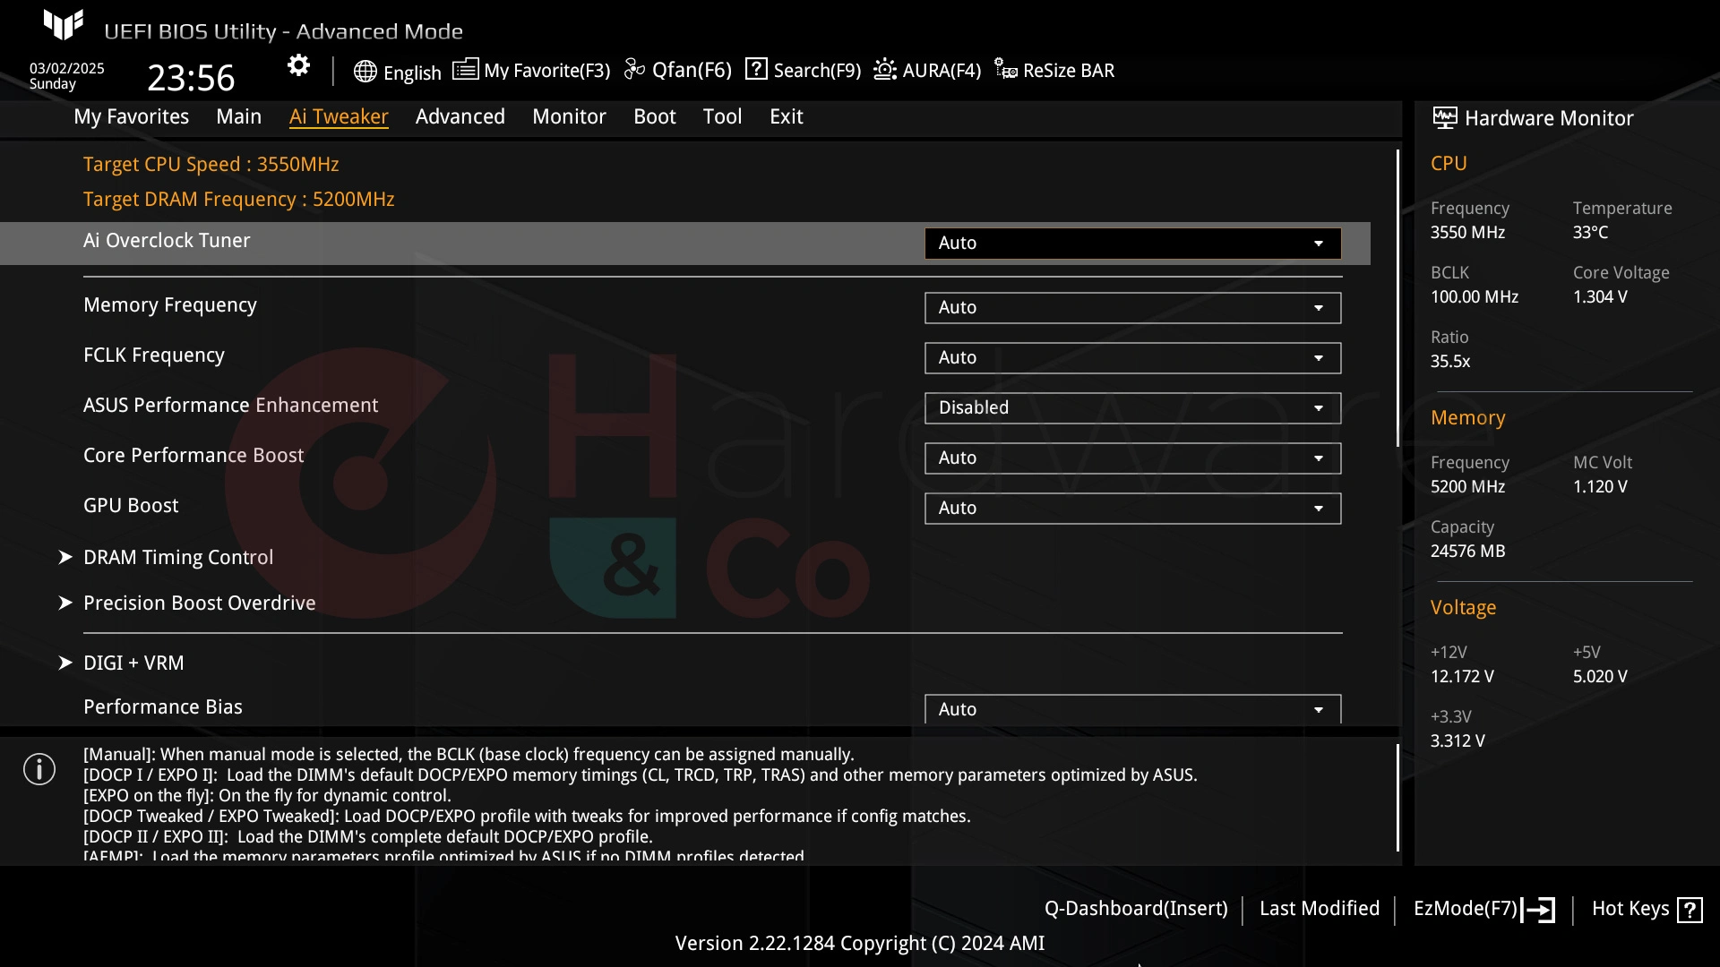Open the Boot tab
This screenshot has width=1720, height=967.
[654, 116]
